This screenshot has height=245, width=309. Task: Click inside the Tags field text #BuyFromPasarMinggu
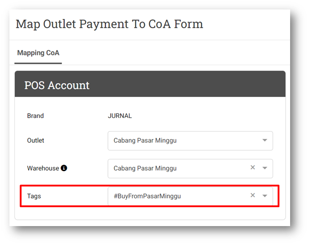pyautogui.click(x=147, y=196)
